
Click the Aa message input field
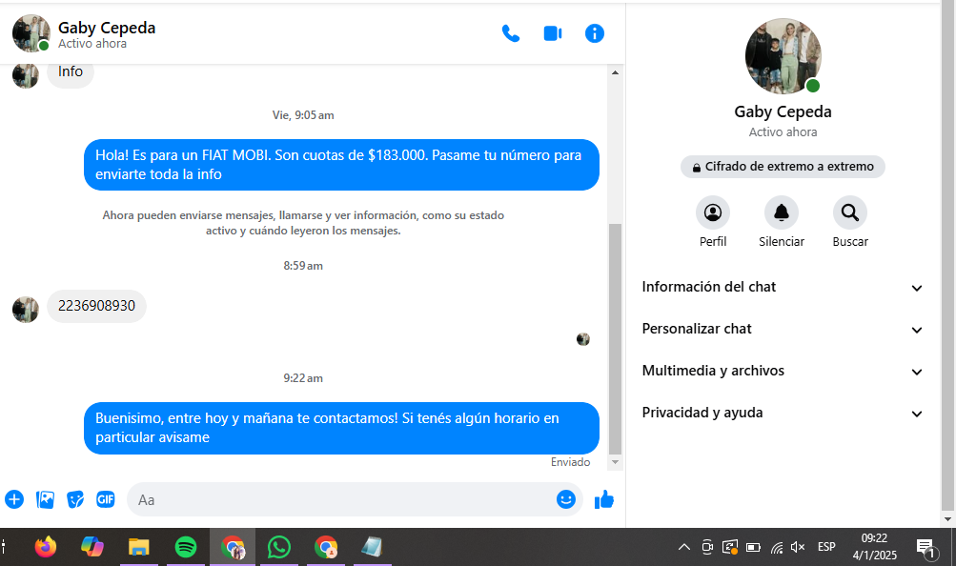click(343, 499)
